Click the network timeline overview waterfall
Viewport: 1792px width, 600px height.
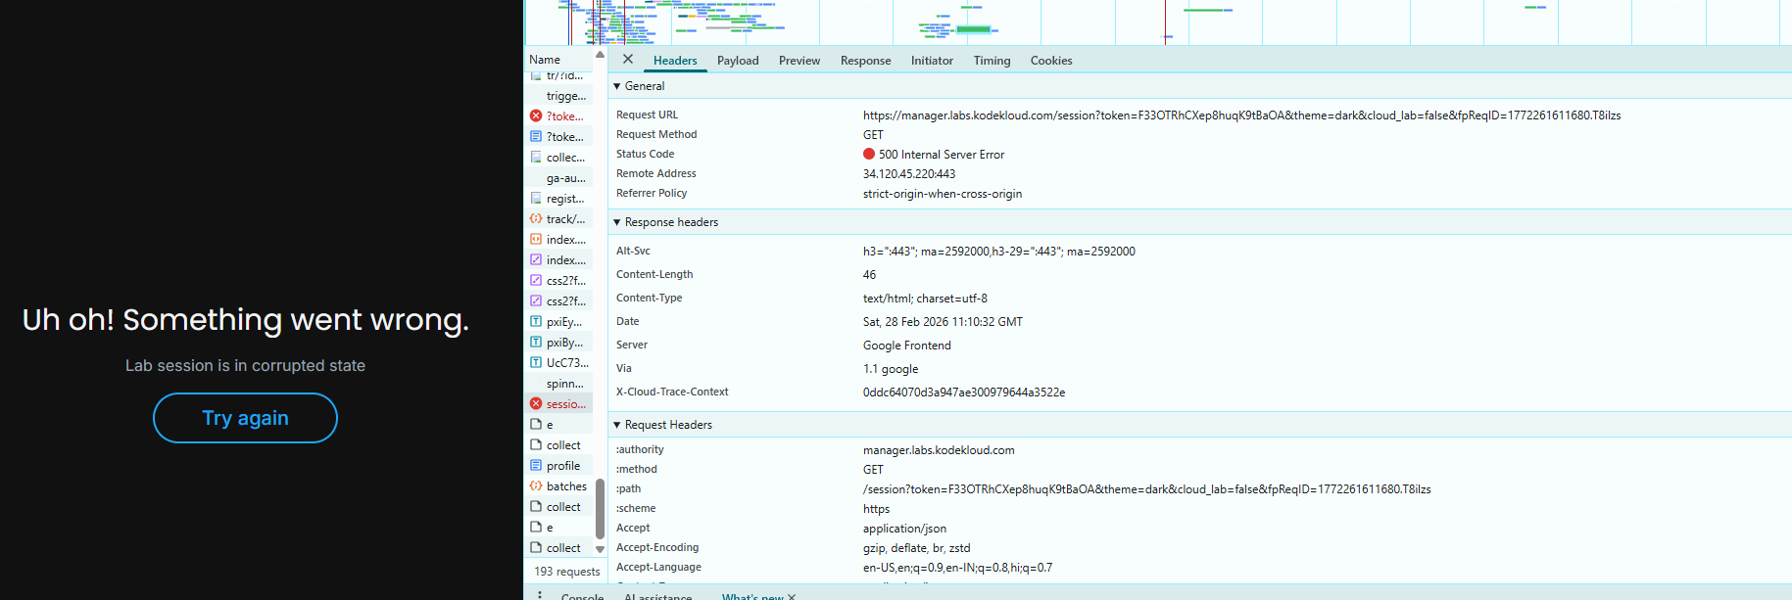tap(1156, 22)
